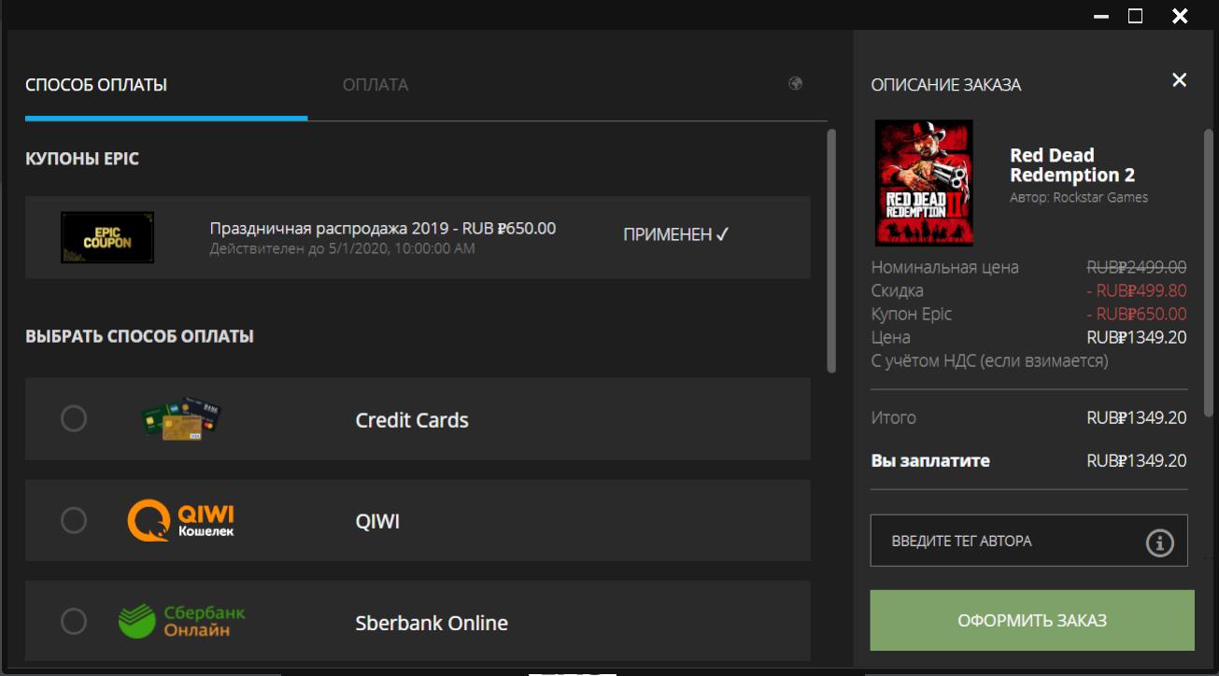1219x676 pixels.
Task: Click the Автор: Rockstar Games text
Action: [x=1079, y=197]
